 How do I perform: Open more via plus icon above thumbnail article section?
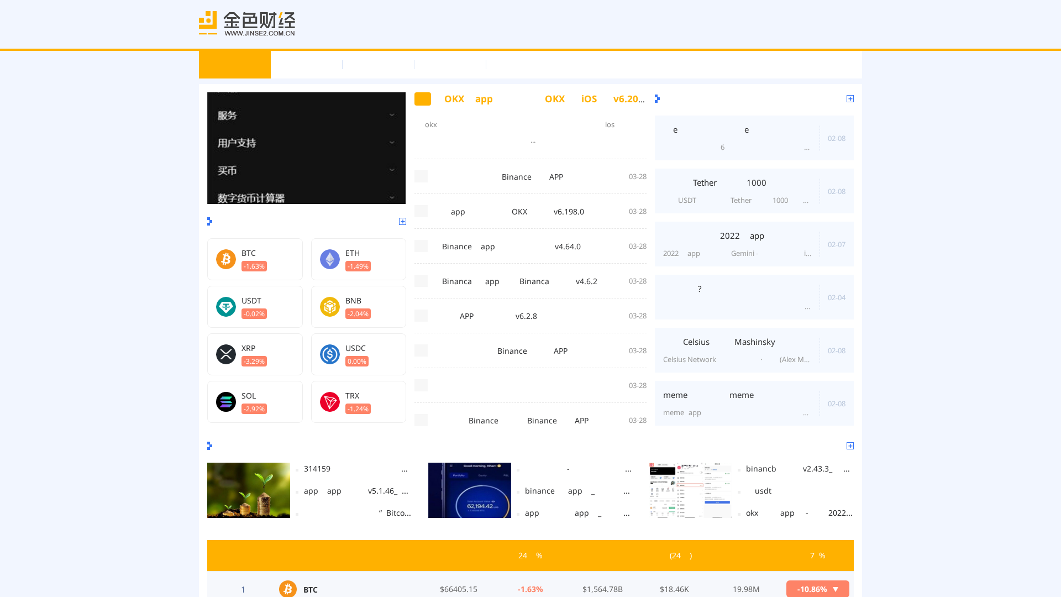(850, 446)
